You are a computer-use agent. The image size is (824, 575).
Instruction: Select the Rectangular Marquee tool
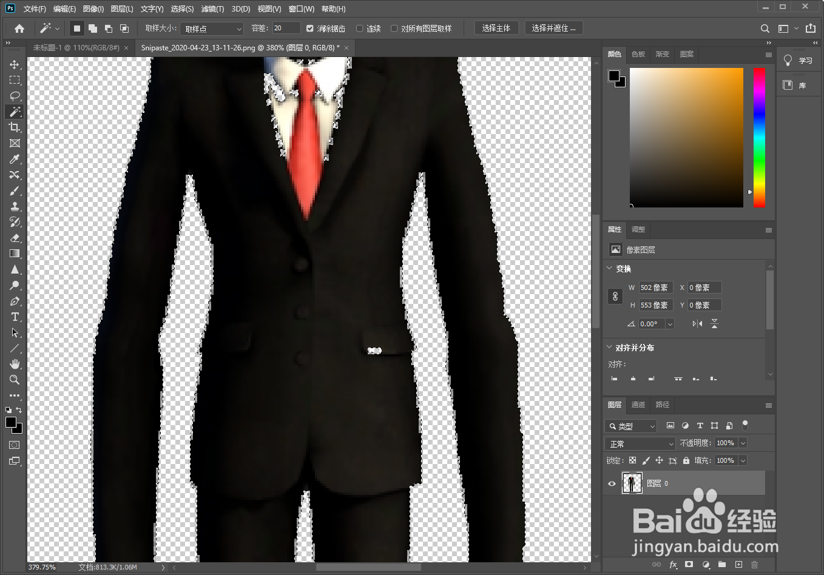click(x=15, y=80)
